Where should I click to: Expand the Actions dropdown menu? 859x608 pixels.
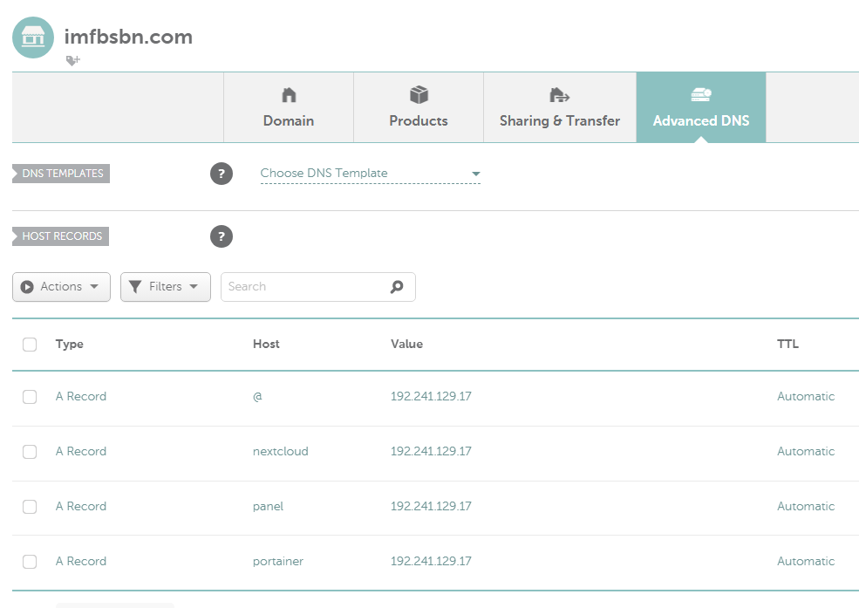tap(61, 287)
